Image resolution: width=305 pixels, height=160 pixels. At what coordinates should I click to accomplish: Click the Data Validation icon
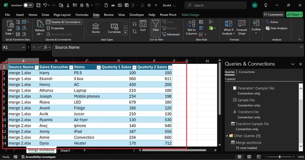[x=201, y=34]
